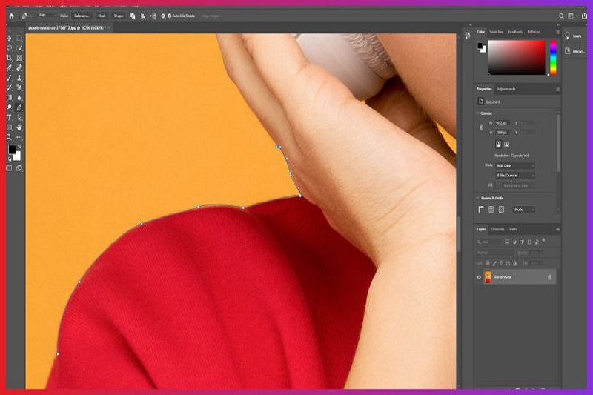The height and width of the screenshot is (395, 593).
Task: Select the History Brush tool
Action: 9,87
